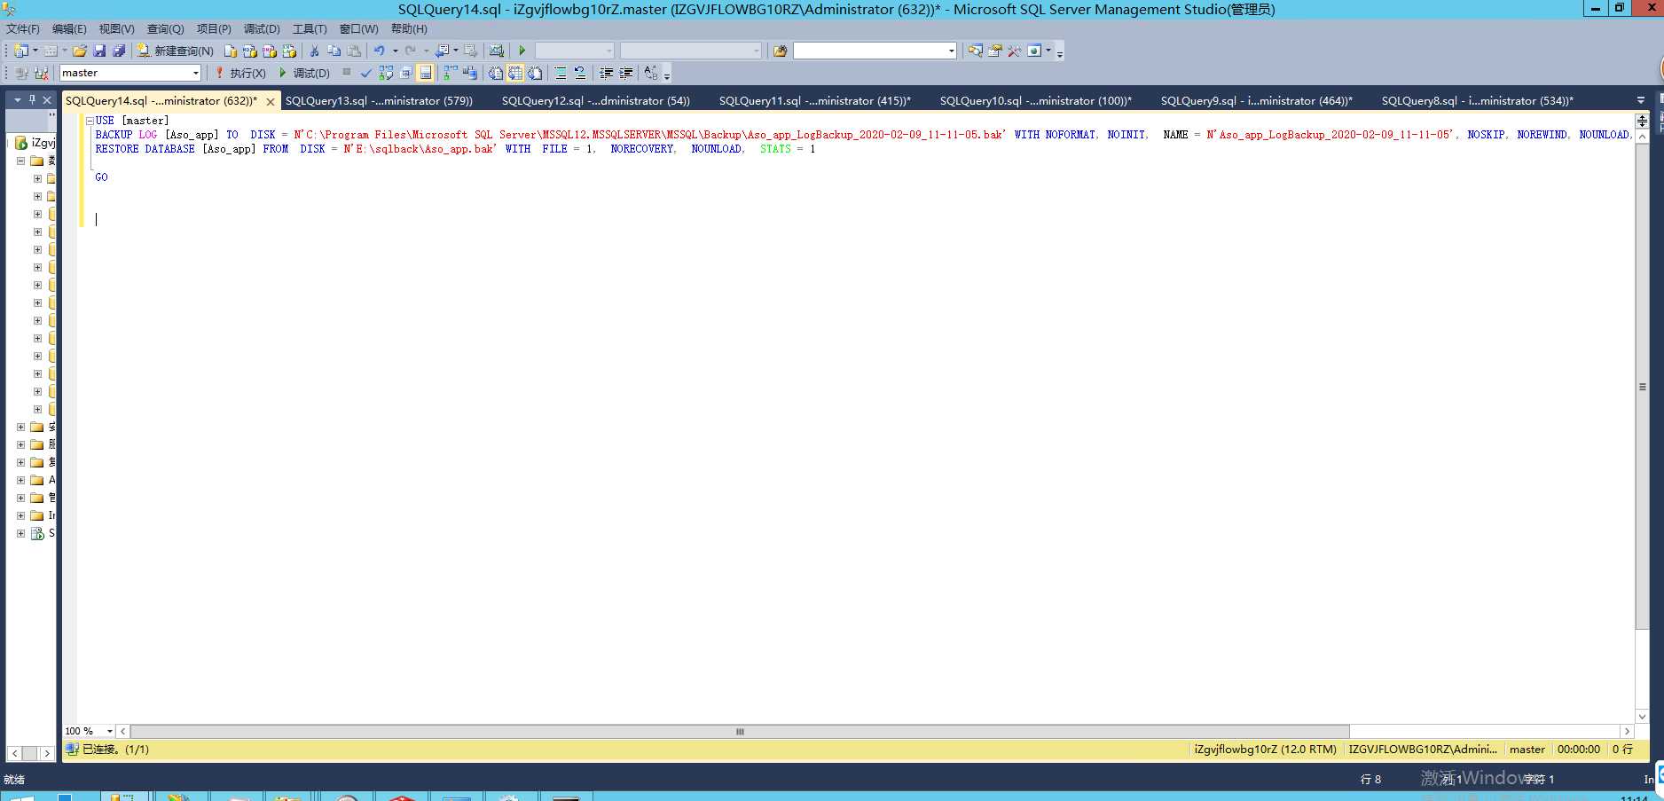The height and width of the screenshot is (801, 1664).
Task: Open the 工具(T) menu
Action: 310,29
